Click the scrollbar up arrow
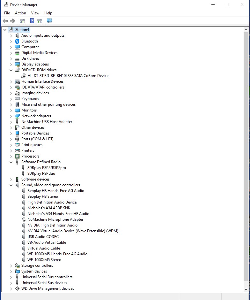250x300 pixels. 246,30
